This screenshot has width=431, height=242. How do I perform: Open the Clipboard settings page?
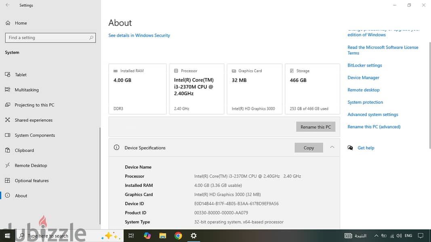(x=24, y=150)
